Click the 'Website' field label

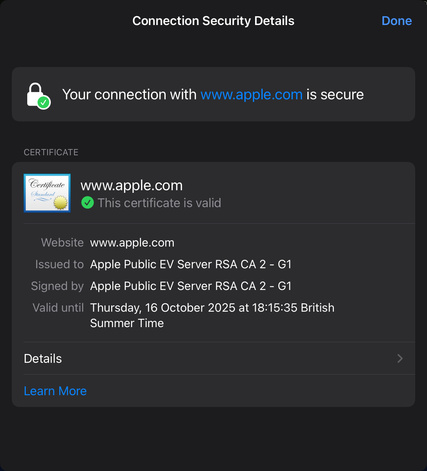63,242
